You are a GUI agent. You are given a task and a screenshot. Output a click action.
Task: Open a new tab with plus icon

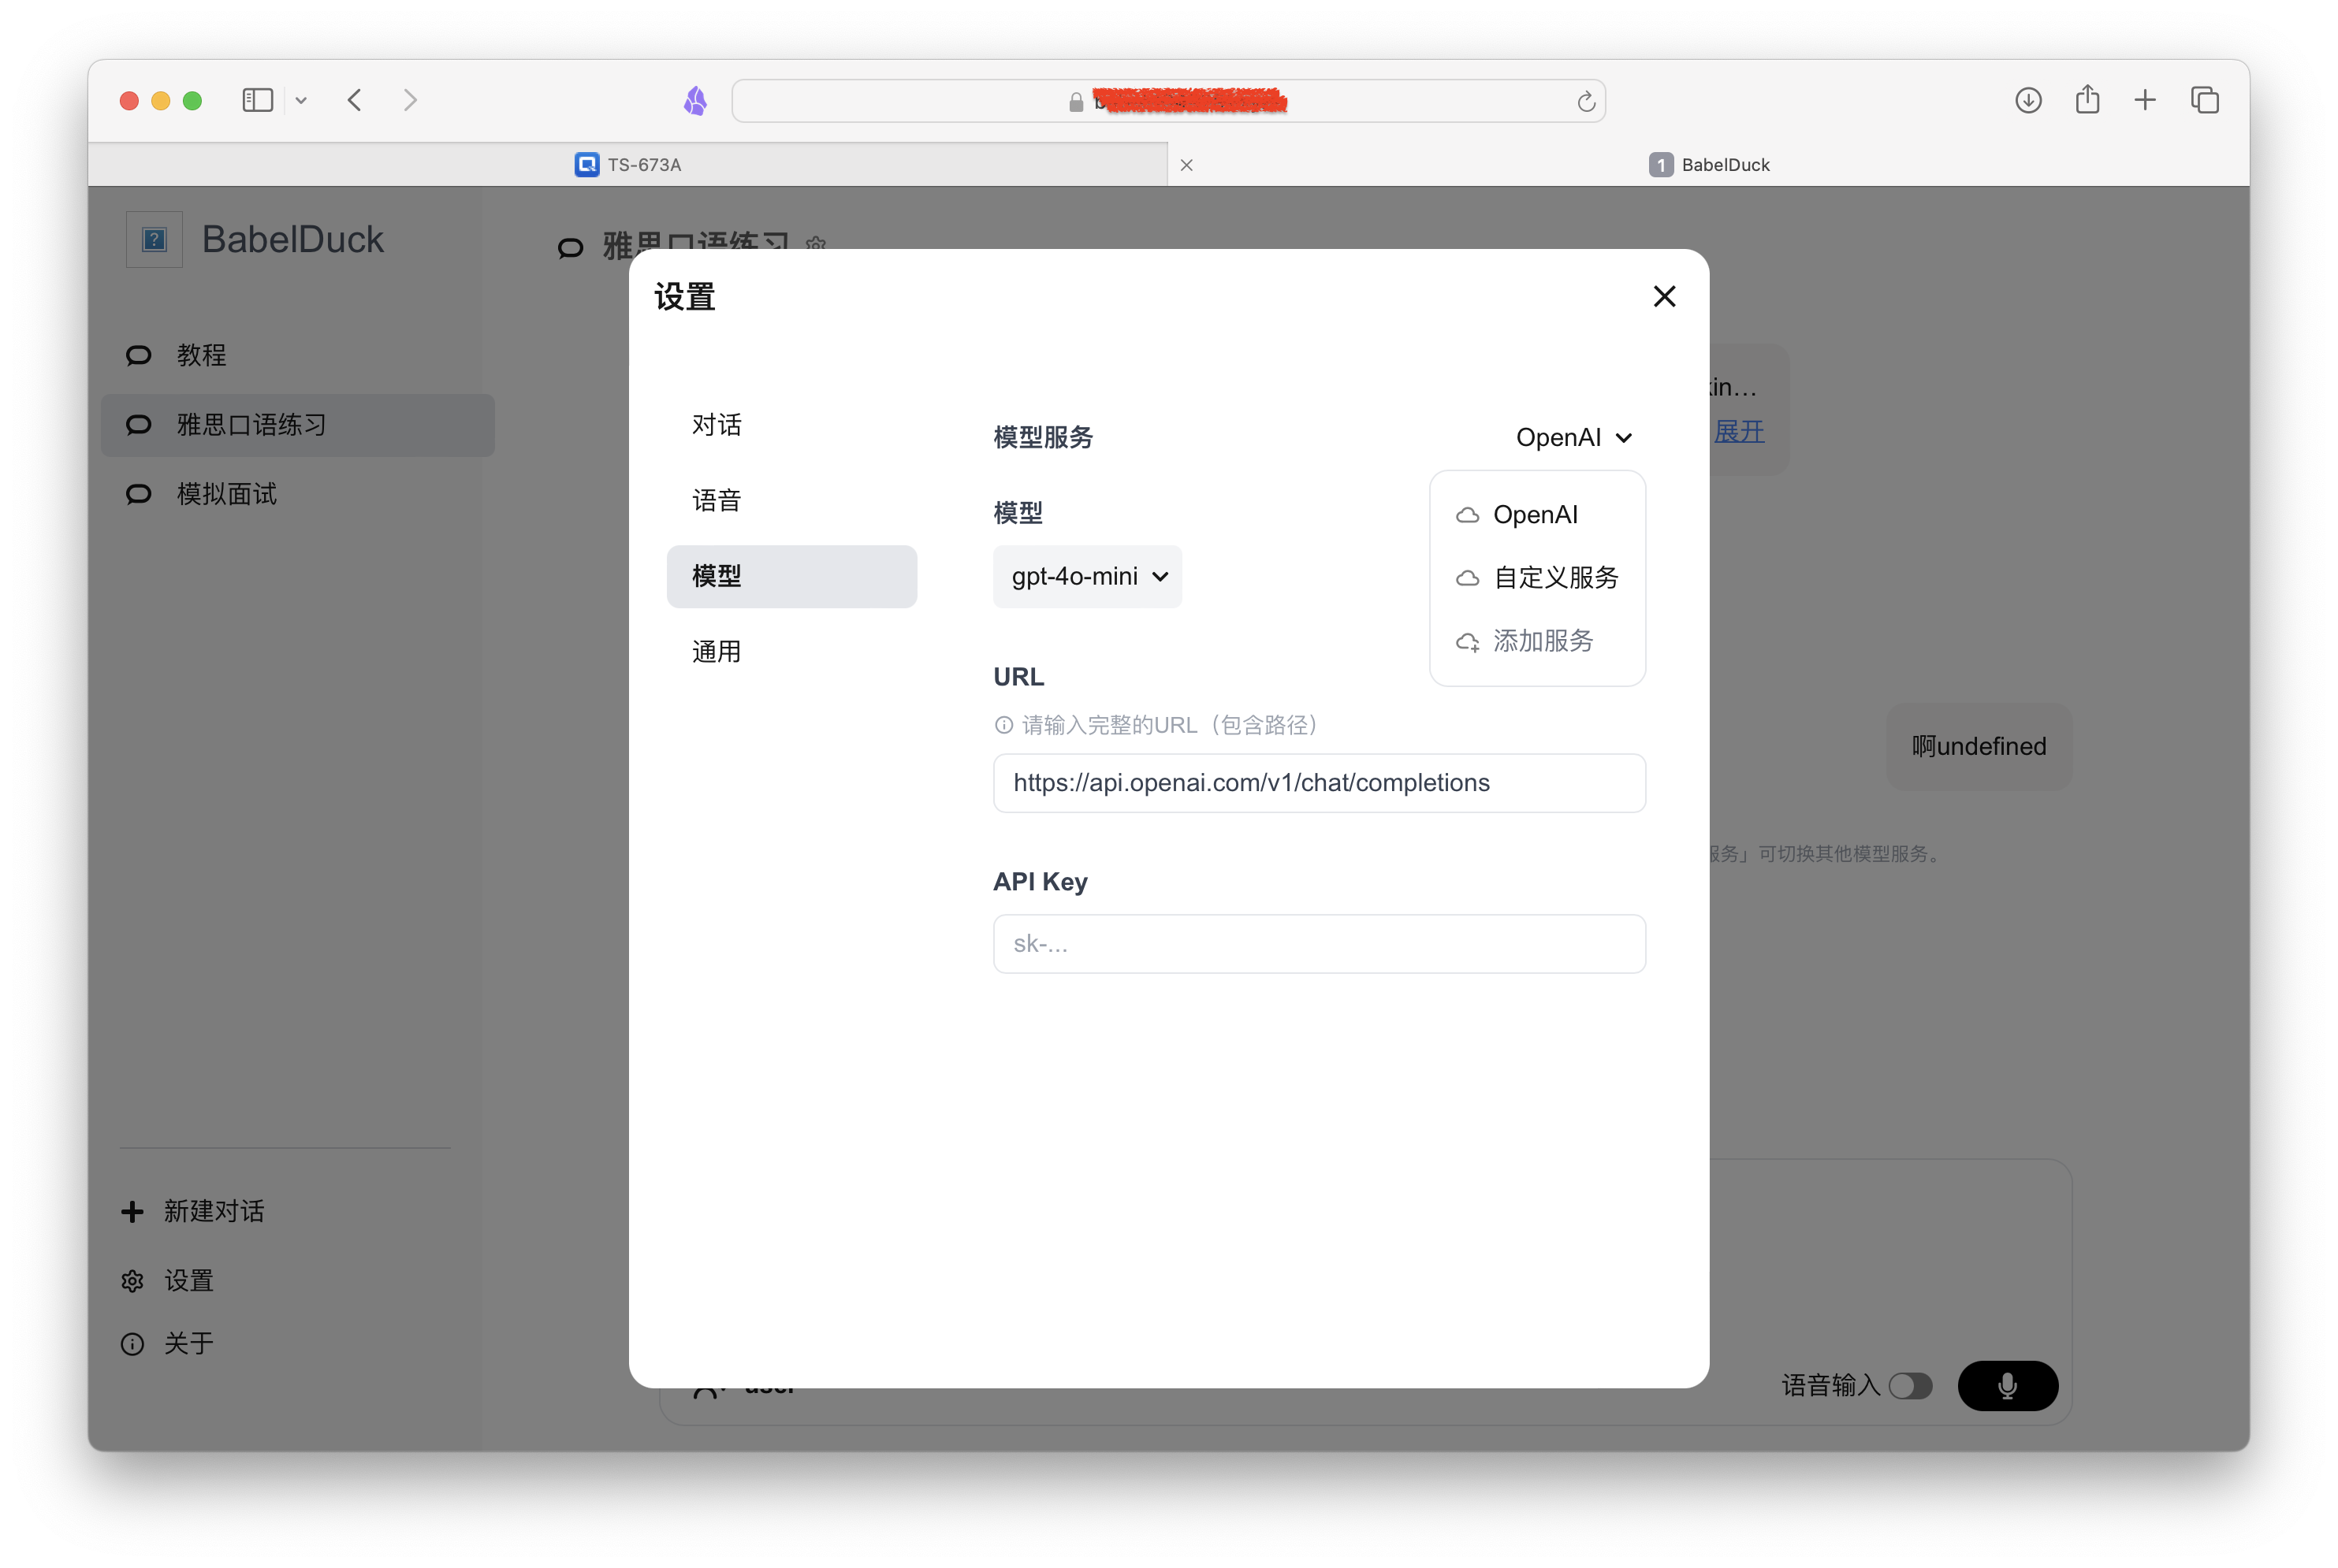click(x=2145, y=100)
